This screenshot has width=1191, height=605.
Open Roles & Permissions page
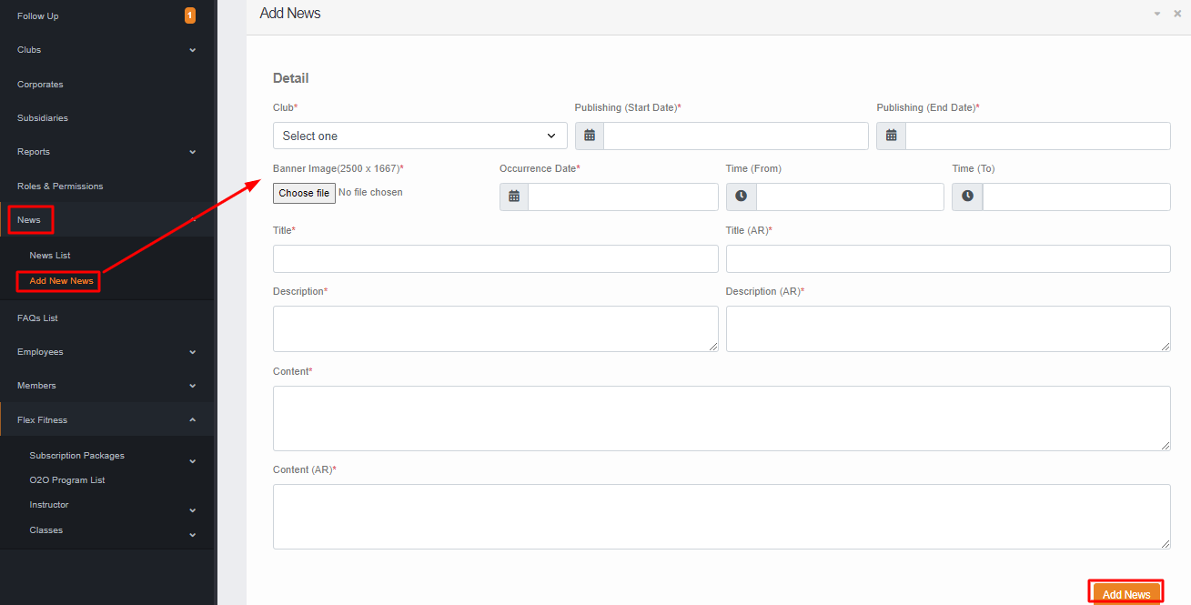(60, 187)
